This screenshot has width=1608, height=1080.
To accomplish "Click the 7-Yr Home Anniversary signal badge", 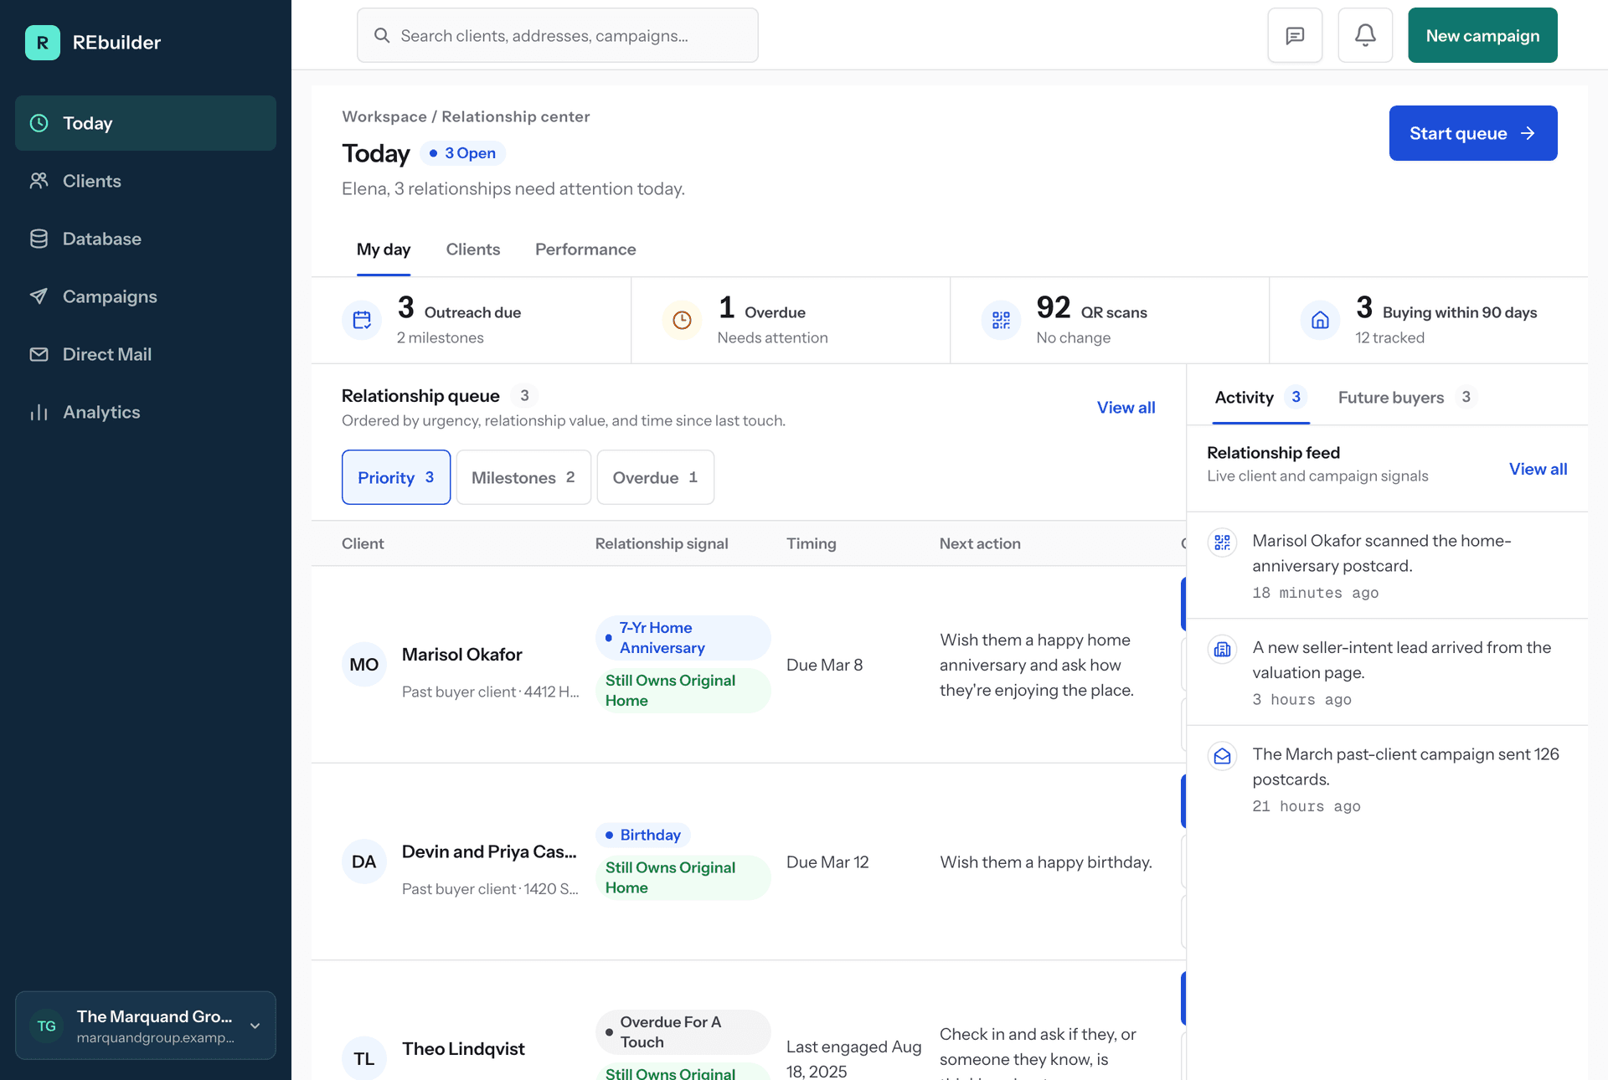I will click(x=683, y=638).
